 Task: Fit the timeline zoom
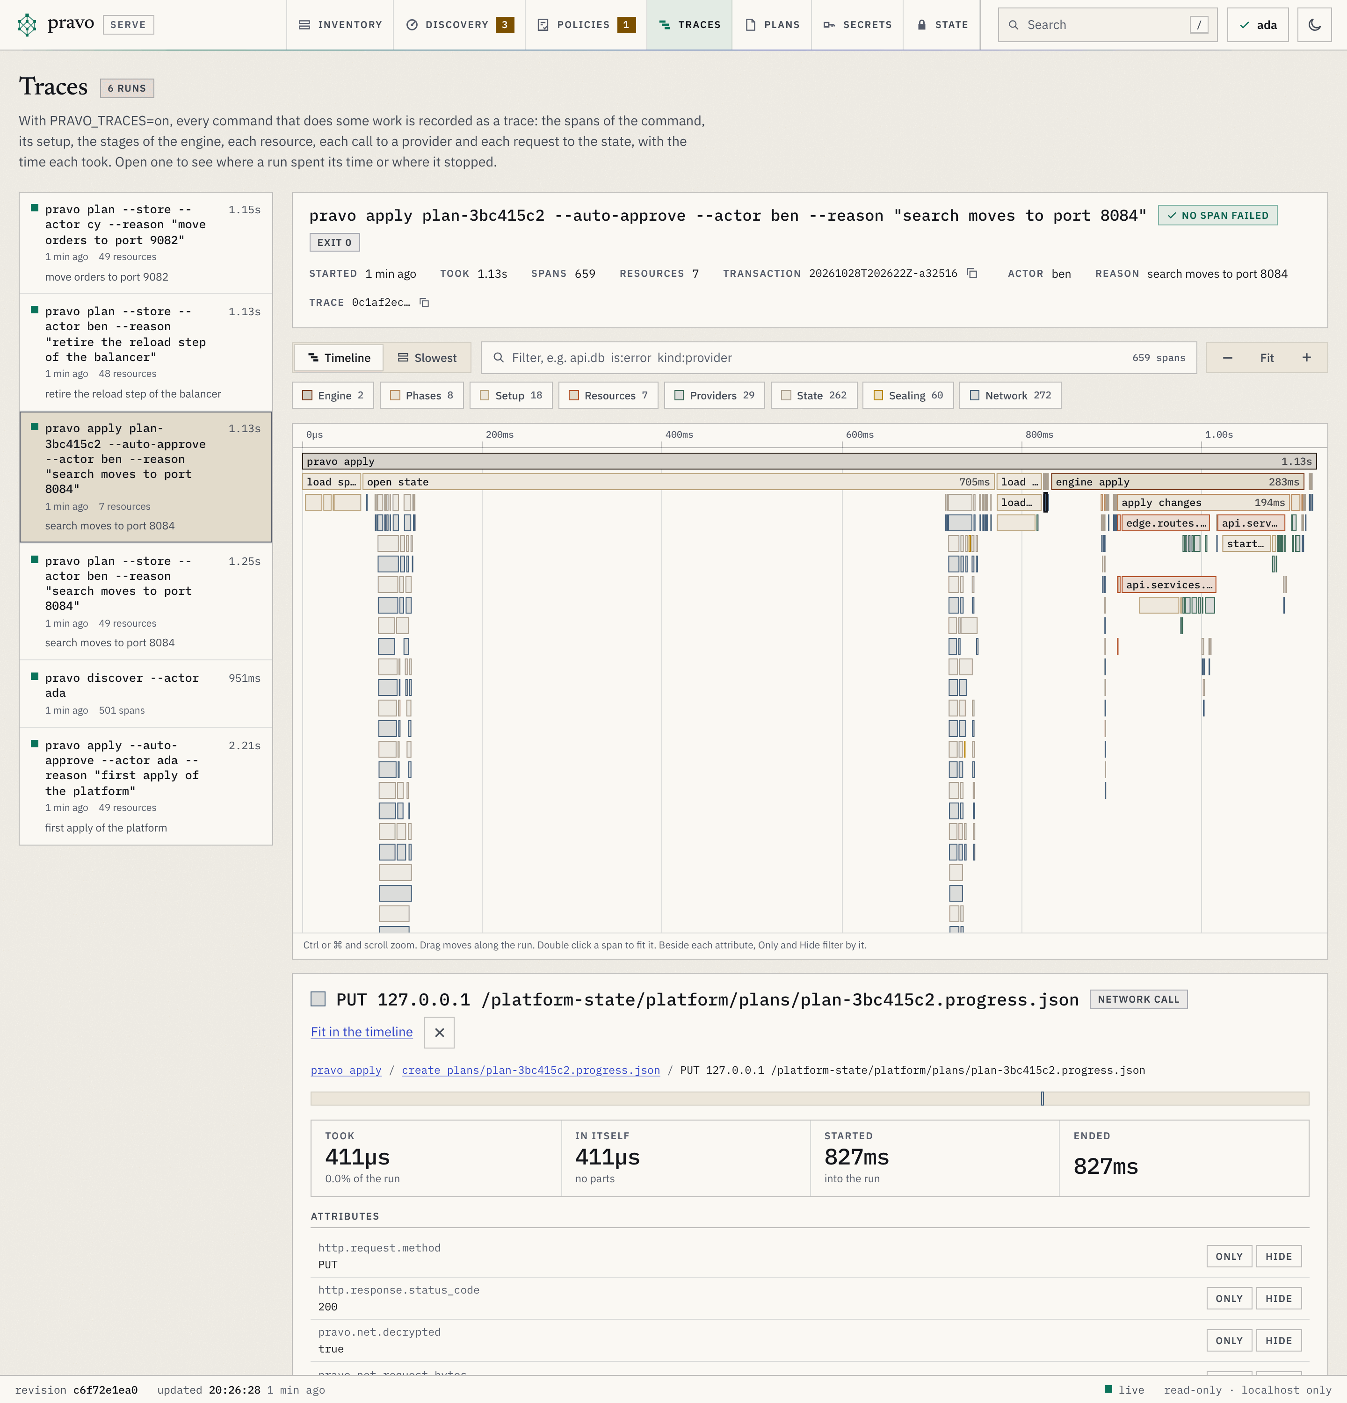point(1266,358)
